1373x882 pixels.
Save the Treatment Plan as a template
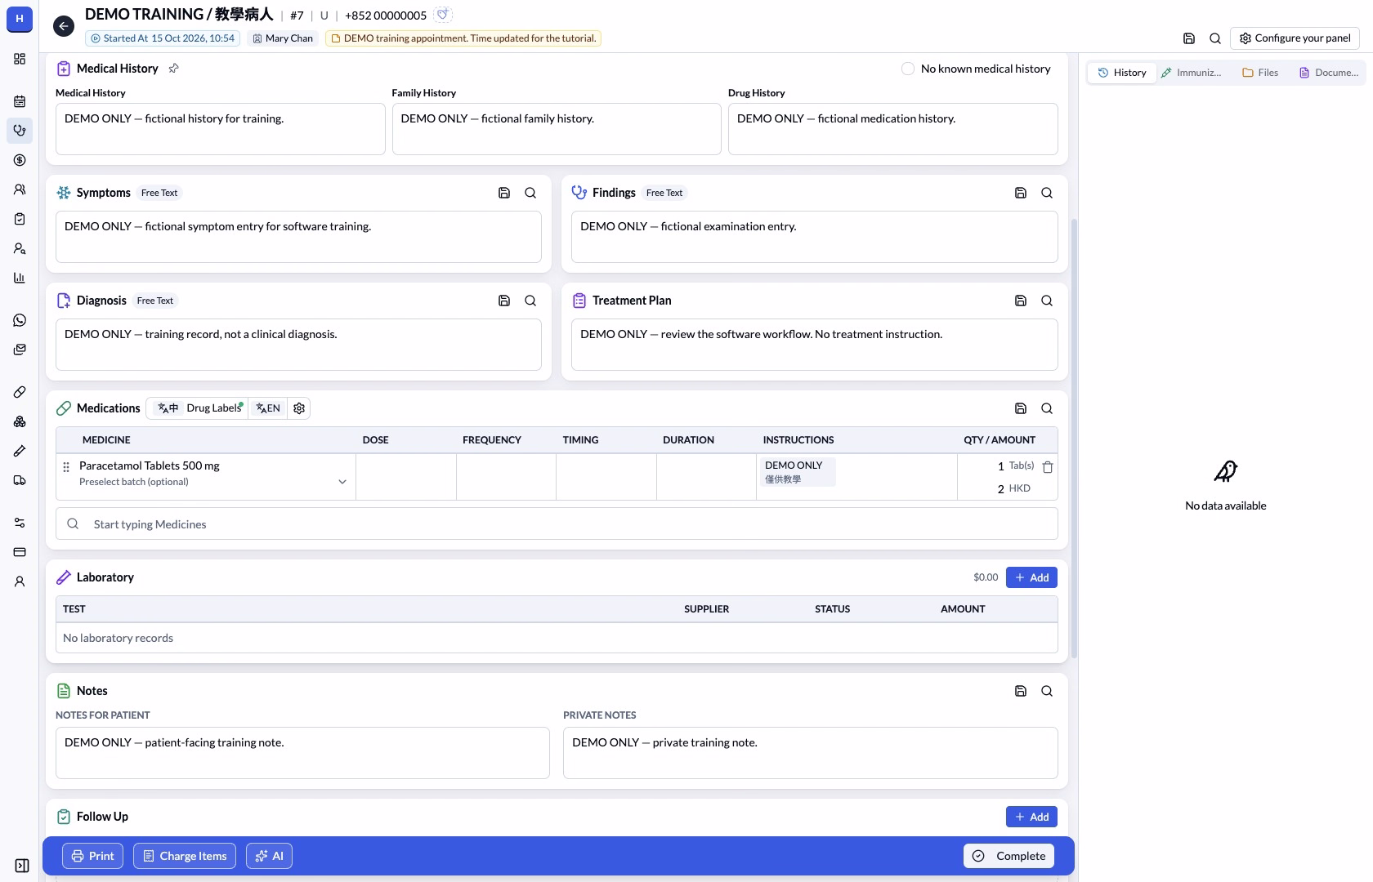[x=1021, y=301]
